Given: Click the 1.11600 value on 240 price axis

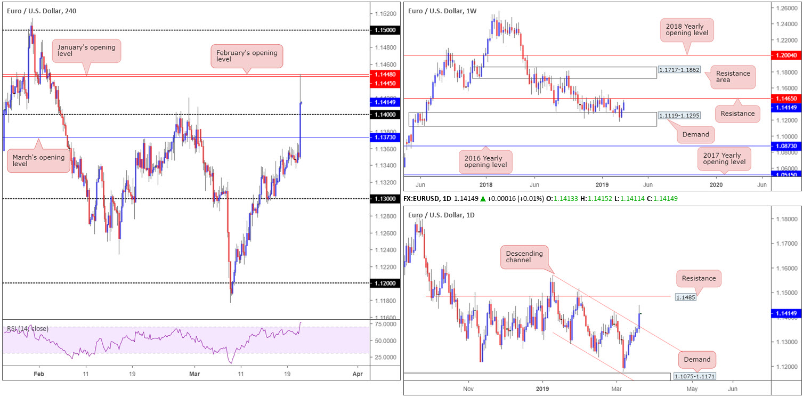Looking at the screenshot, I should coord(386,318).
